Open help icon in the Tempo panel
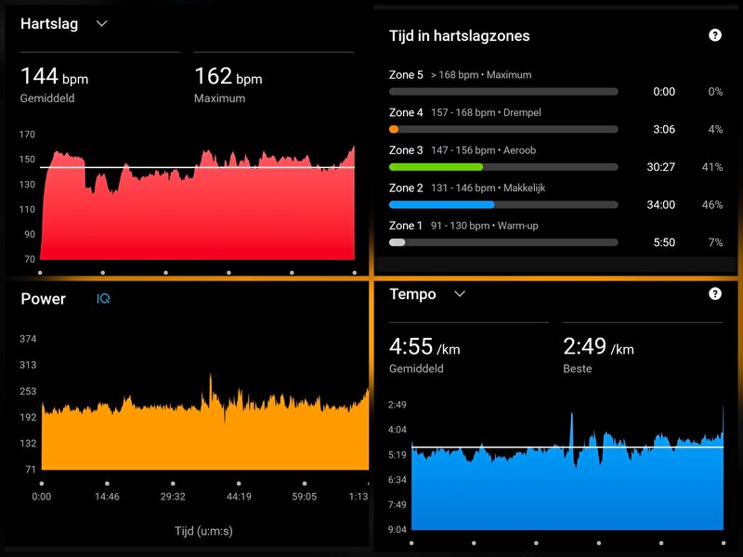The image size is (743, 557). [714, 294]
